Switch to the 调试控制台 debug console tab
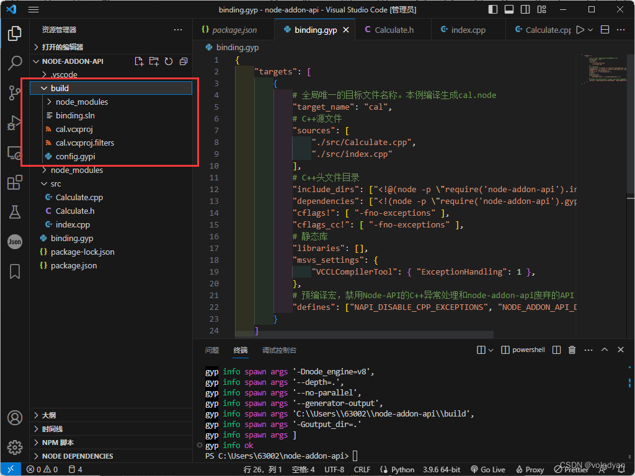 [279, 350]
